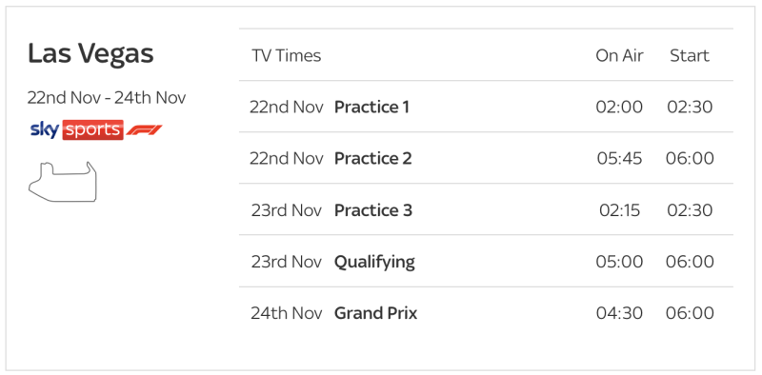The width and height of the screenshot is (762, 375).
Task: Click the TV Times column header
Action: (287, 55)
